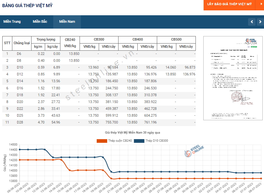Click the 4.70 kg/m weight cell
This screenshot has height=195, width=264.
(x=41, y=122)
